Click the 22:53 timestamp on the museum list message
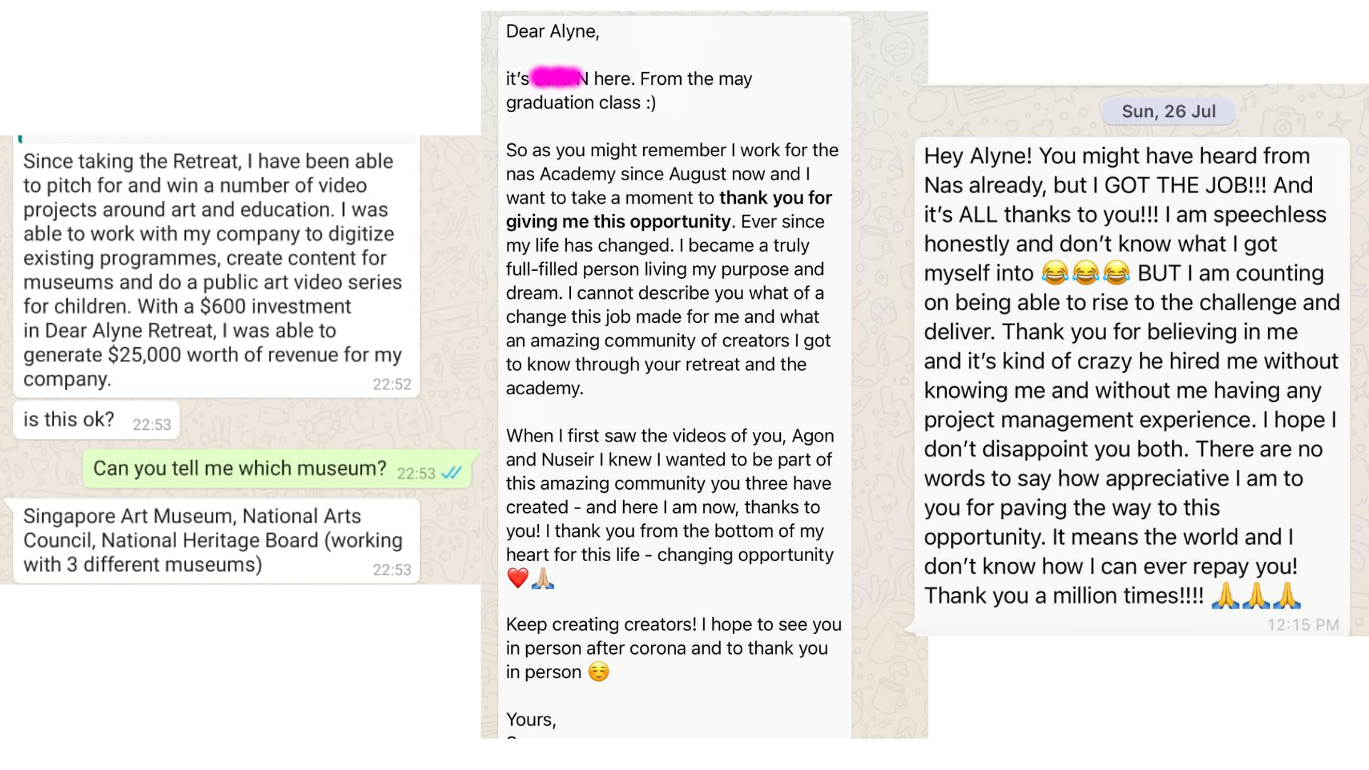This screenshot has width=1369, height=770. pyautogui.click(x=392, y=570)
